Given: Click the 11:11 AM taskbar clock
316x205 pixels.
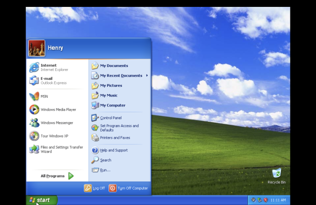Looking at the screenshot, I should [278, 200].
